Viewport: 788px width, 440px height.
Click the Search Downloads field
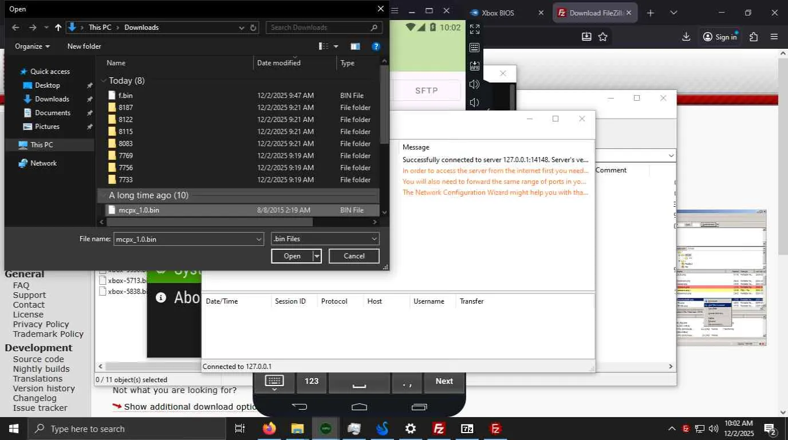pyautogui.click(x=323, y=27)
